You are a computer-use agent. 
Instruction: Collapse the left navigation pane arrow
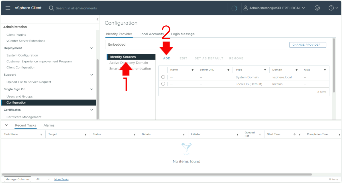[97, 19]
